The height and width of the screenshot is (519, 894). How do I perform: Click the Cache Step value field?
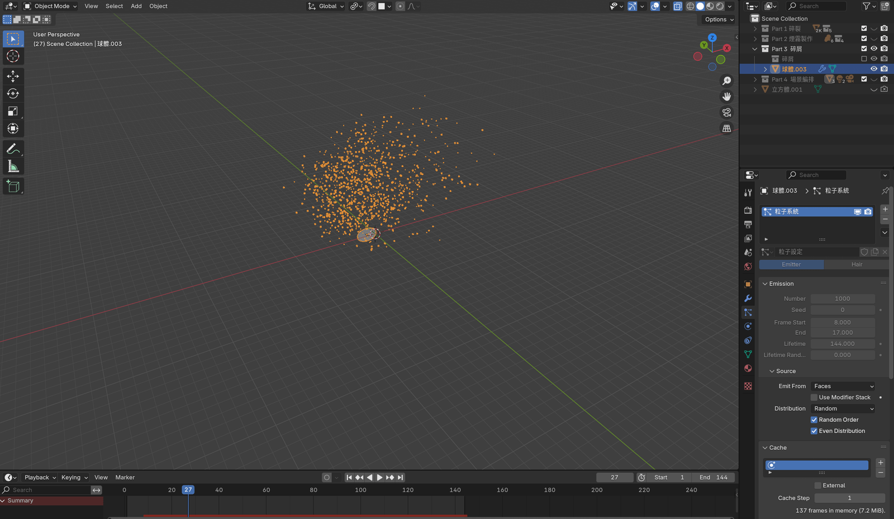[849, 498]
